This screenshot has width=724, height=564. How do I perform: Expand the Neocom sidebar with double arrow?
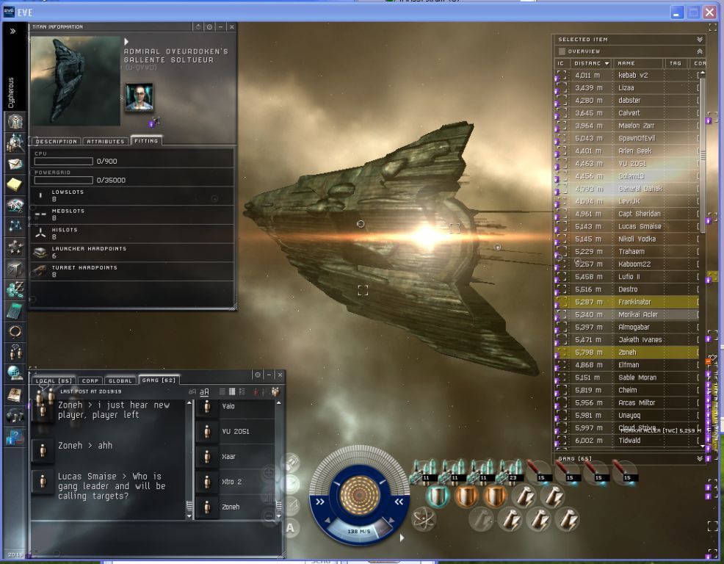13,31
